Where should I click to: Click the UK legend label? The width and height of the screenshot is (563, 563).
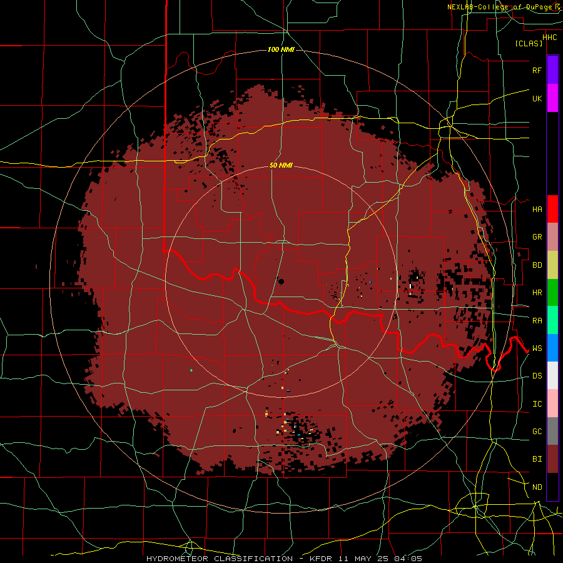pyautogui.click(x=537, y=98)
